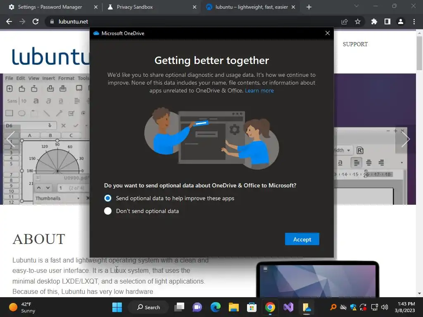Screen dimensions: 423x317
Task: Toggle the Chrome side panel
Action: (387, 21)
